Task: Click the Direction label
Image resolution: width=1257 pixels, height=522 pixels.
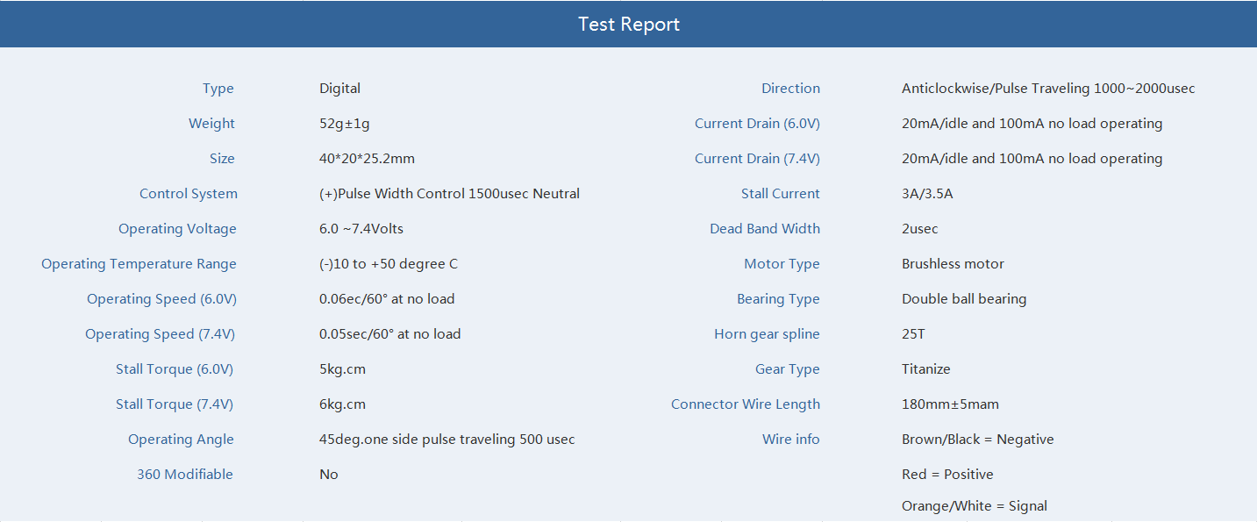Action: click(x=790, y=89)
